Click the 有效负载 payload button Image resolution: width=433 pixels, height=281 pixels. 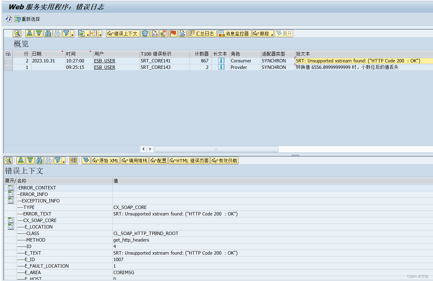click(225, 161)
